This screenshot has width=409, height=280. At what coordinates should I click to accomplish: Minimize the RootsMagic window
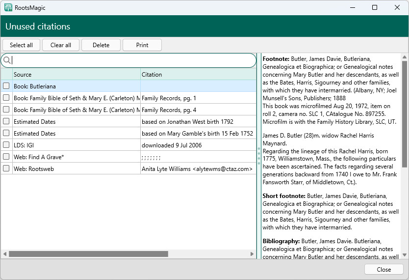tap(353, 7)
